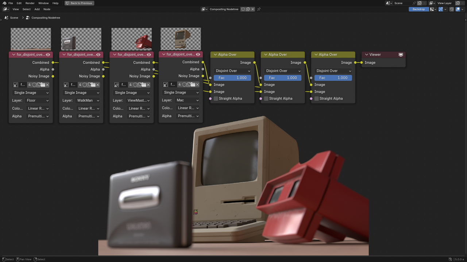Click Fac slider on the leftmost Alpha Over node
The image size is (467, 262).
[232, 78]
